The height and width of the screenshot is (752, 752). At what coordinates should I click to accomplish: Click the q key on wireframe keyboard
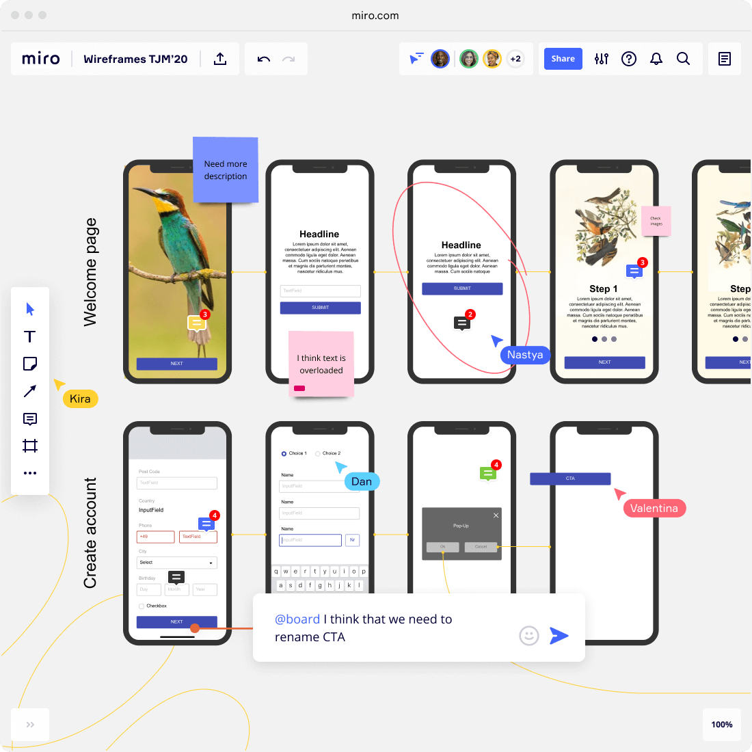tap(276, 572)
